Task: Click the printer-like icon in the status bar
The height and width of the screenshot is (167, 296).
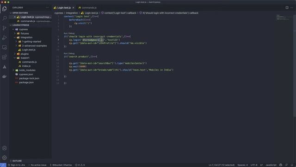Action: click(281, 165)
